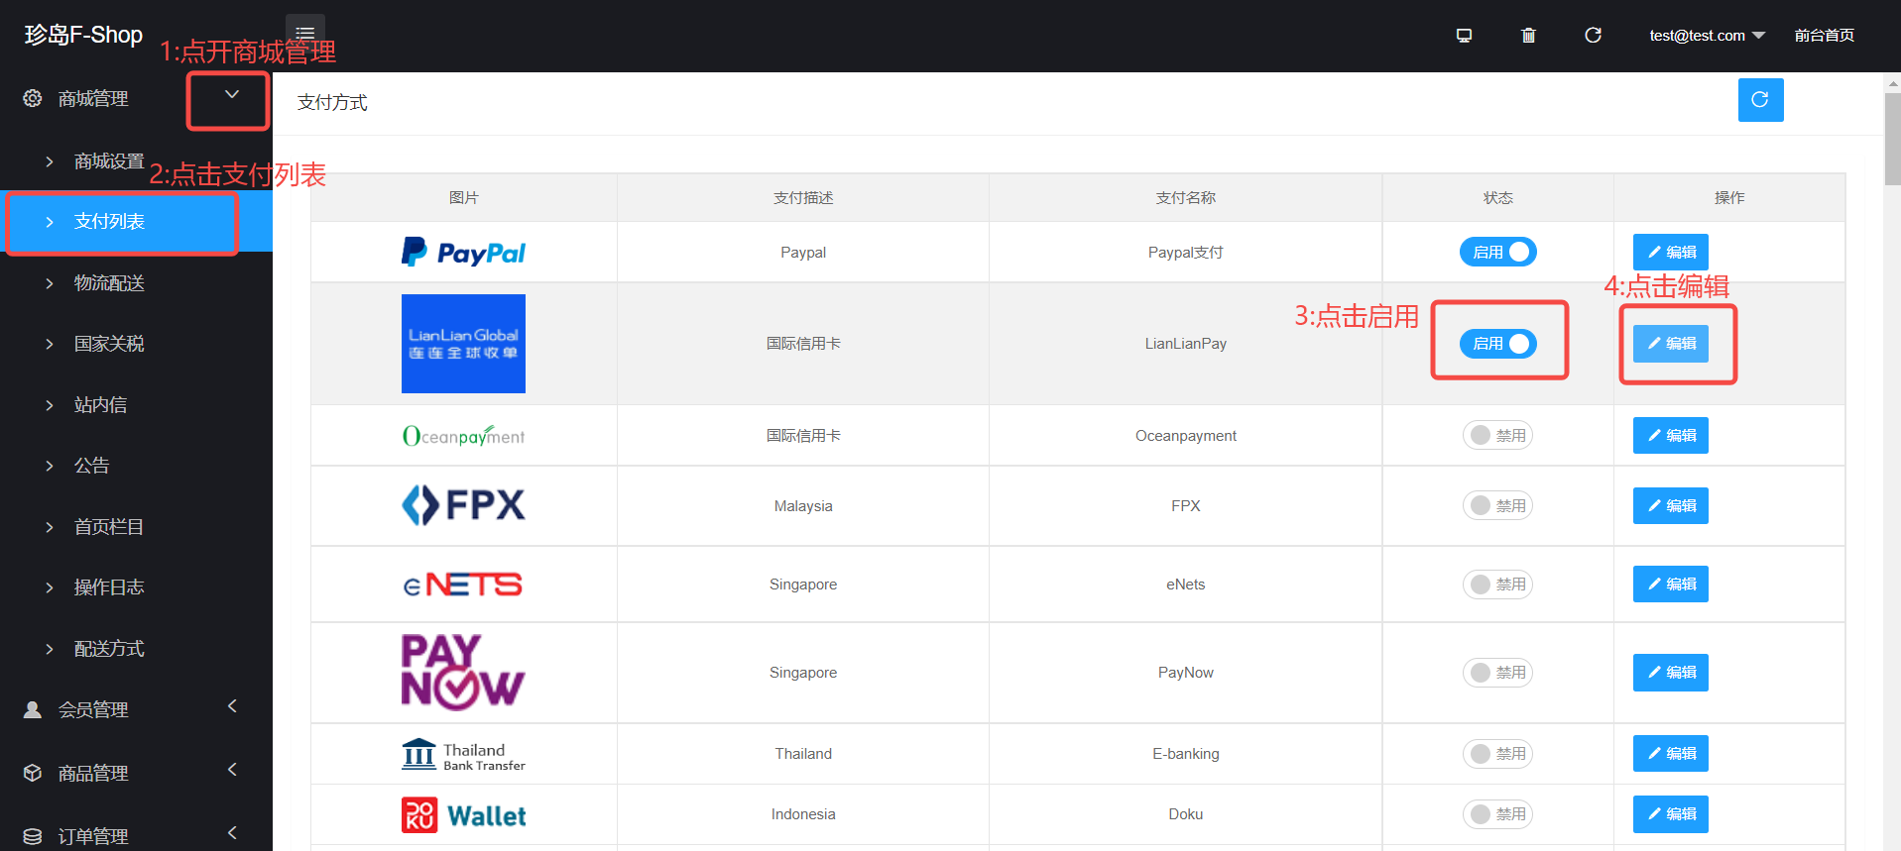
Task: Click the Doku Wallet logo image
Action: 463,814
